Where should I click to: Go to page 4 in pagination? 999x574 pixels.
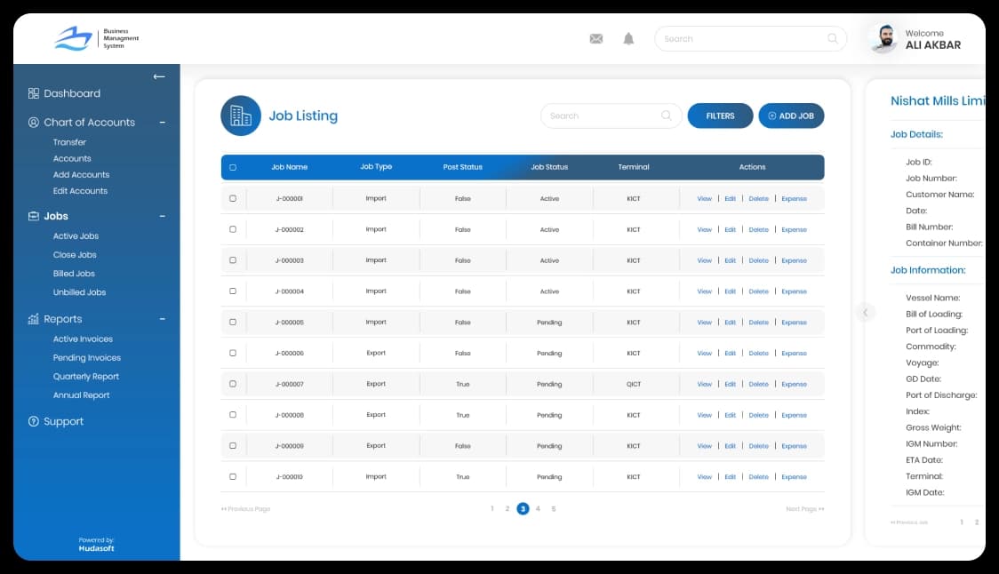[538, 509]
